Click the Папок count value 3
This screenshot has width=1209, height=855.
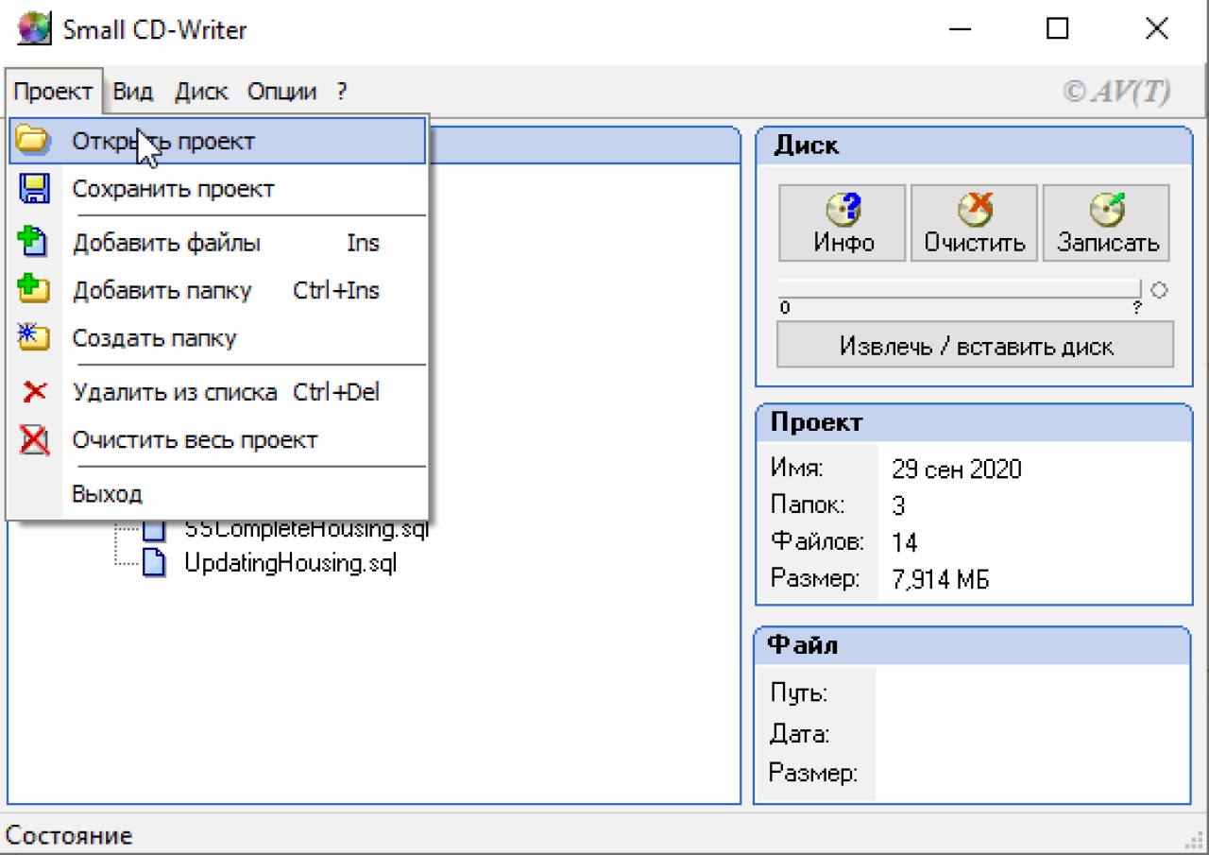pos(898,506)
